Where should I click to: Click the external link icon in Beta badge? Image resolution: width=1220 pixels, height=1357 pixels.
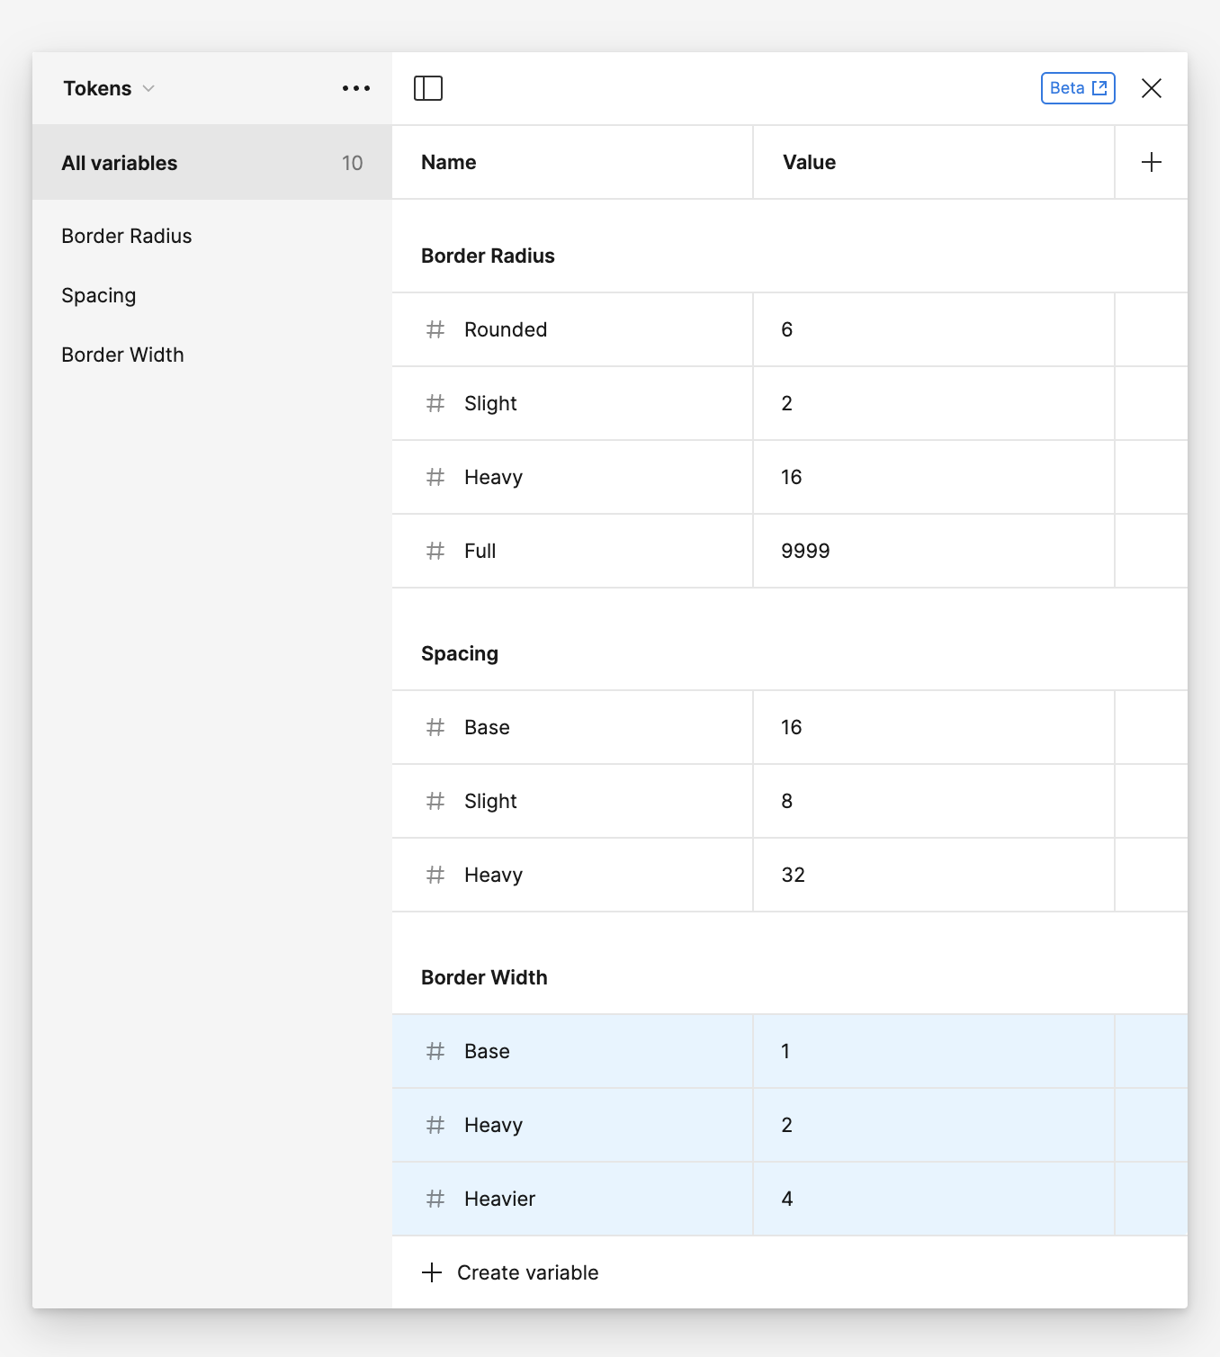(x=1099, y=87)
